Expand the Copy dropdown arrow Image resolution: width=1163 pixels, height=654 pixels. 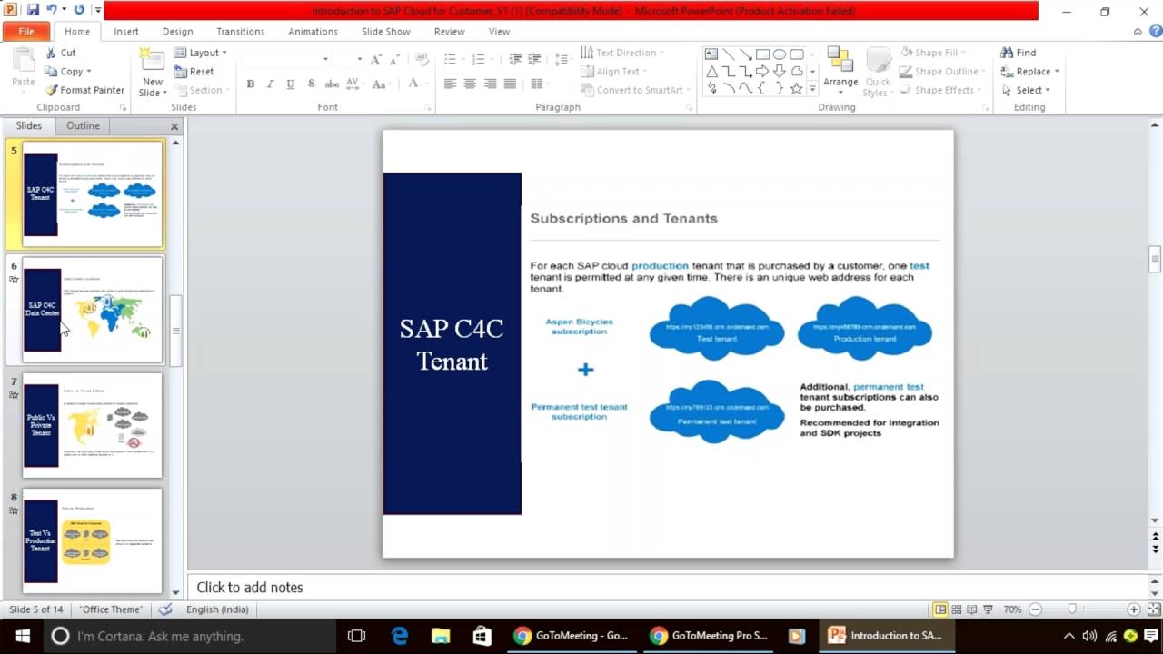click(90, 72)
